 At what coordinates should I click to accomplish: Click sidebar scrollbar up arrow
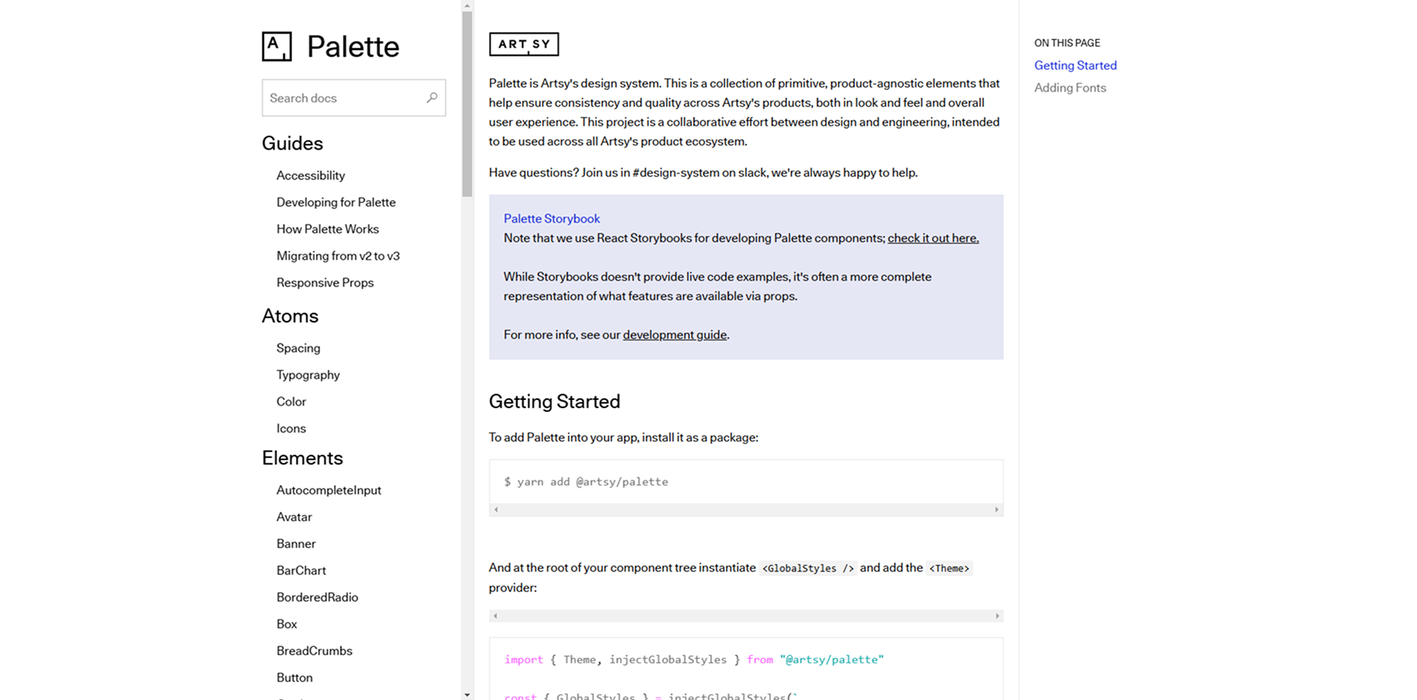tap(467, 5)
